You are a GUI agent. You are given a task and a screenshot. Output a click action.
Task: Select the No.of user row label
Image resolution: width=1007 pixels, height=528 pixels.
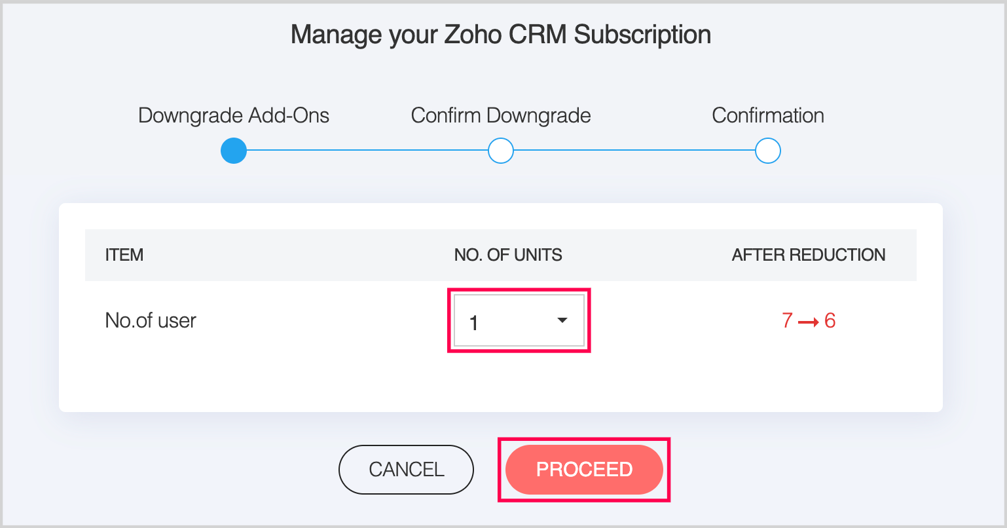pyautogui.click(x=151, y=321)
